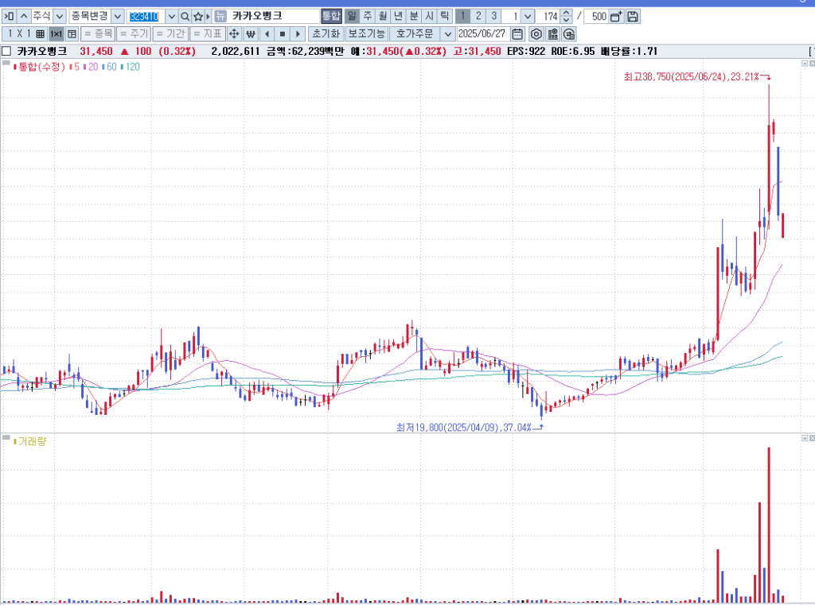
Task: Click the stop square playback button
Action: pyautogui.click(x=282, y=33)
